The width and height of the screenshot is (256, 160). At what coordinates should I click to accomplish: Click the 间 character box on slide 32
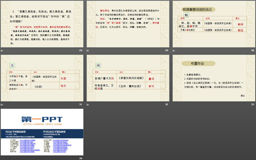tap(98, 65)
